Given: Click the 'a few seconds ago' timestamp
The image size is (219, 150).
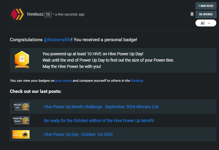Looking at the screenshot, I should coord(70,14).
